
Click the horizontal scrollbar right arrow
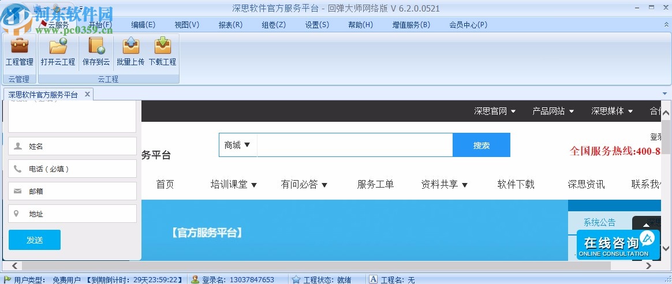(648, 266)
